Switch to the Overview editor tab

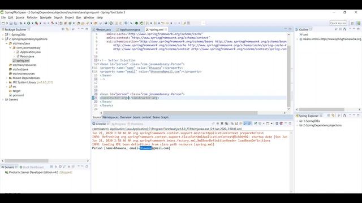pos(126,117)
